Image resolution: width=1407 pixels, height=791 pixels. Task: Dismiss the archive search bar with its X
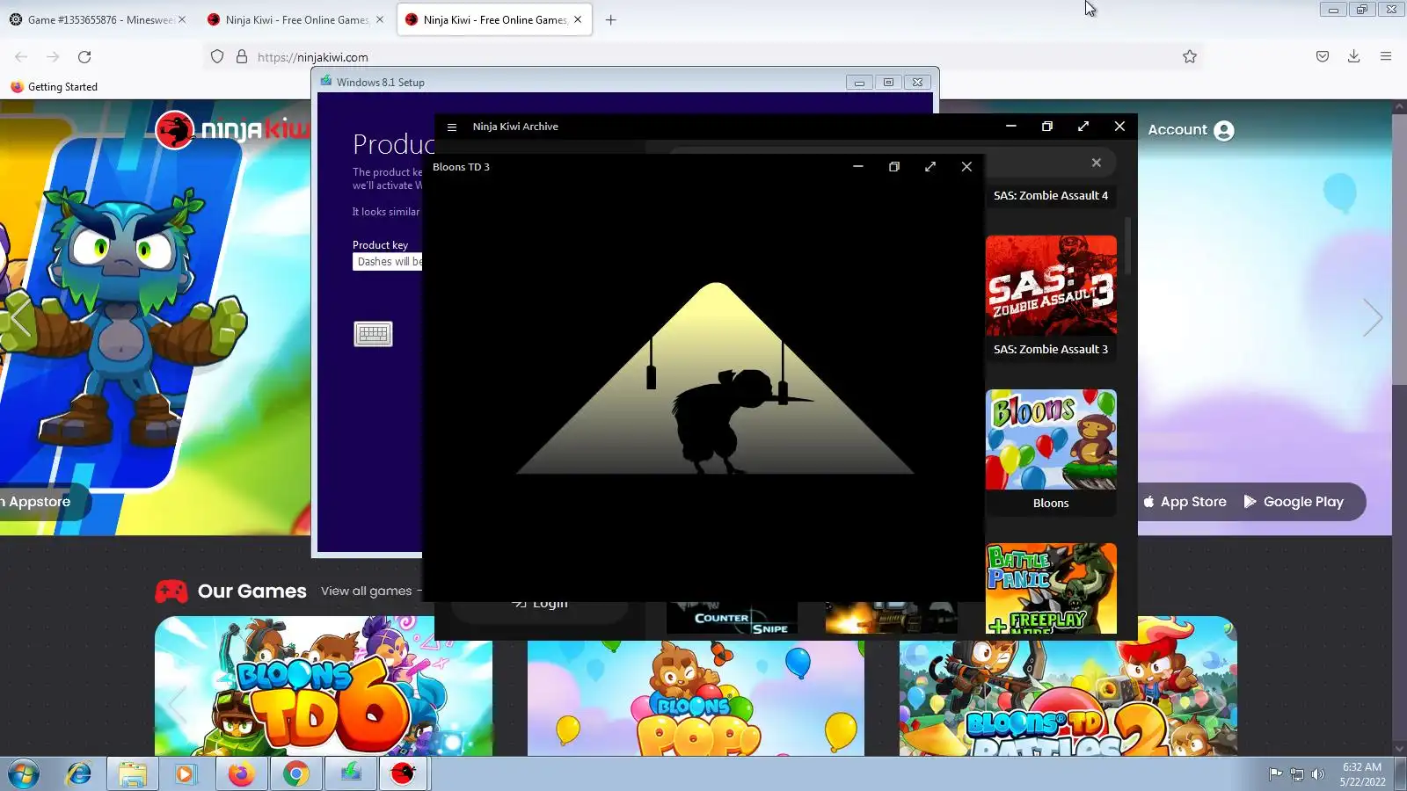point(1097,163)
